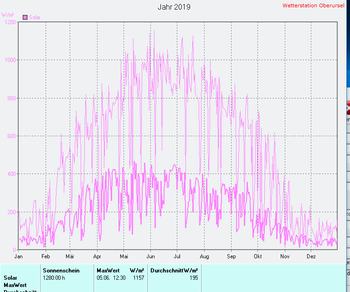The image size is (350, 292).
Task: Click the pink Solar legend swatch
Action: click(25, 17)
